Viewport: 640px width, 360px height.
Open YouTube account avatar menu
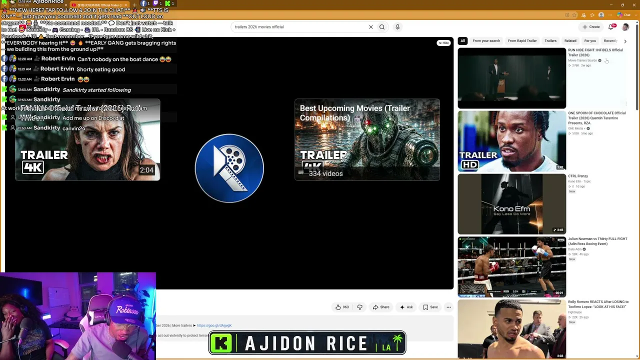tap(625, 27)
